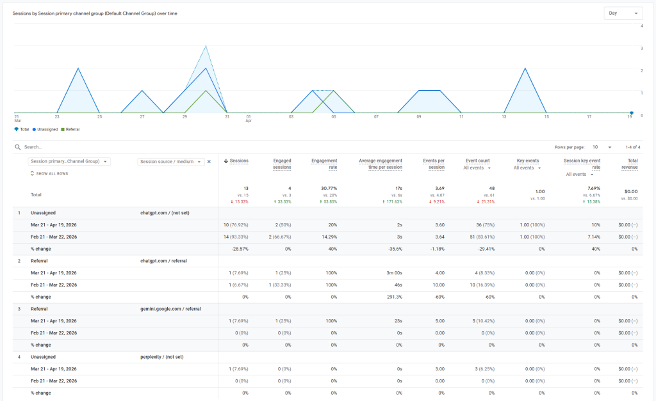Screen dimensions: 656x401
Task: Click event count value 3 (6.25%)
Action: [484, 369]
